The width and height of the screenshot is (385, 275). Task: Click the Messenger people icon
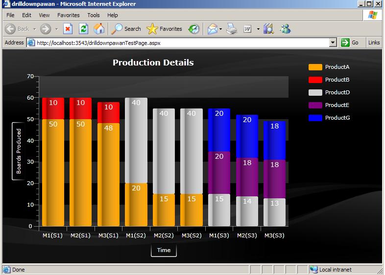coord(285,29)
